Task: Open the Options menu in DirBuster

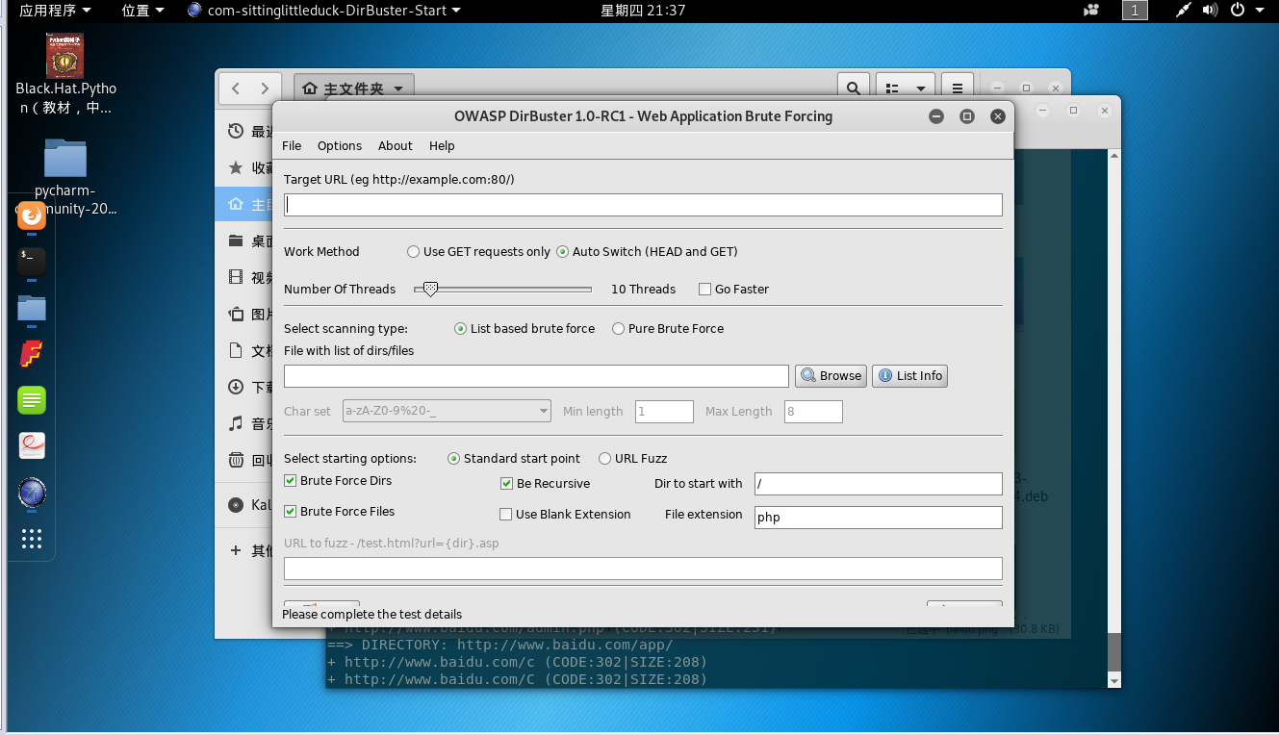Action: [340, 146]
